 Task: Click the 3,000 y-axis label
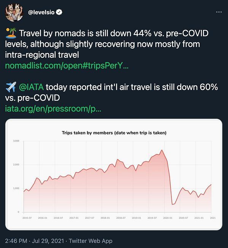point(16,141)
